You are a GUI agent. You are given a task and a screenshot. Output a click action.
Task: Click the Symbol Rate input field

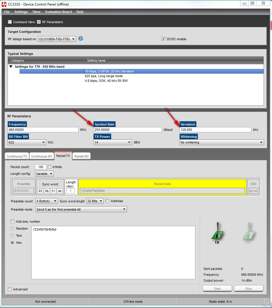[x=128, y=130]
